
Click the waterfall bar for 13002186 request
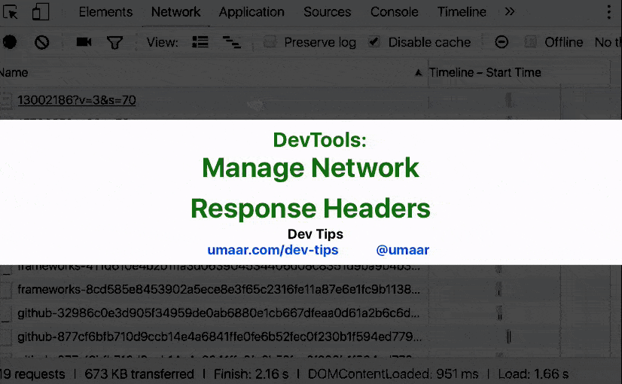tap(508, 100)
